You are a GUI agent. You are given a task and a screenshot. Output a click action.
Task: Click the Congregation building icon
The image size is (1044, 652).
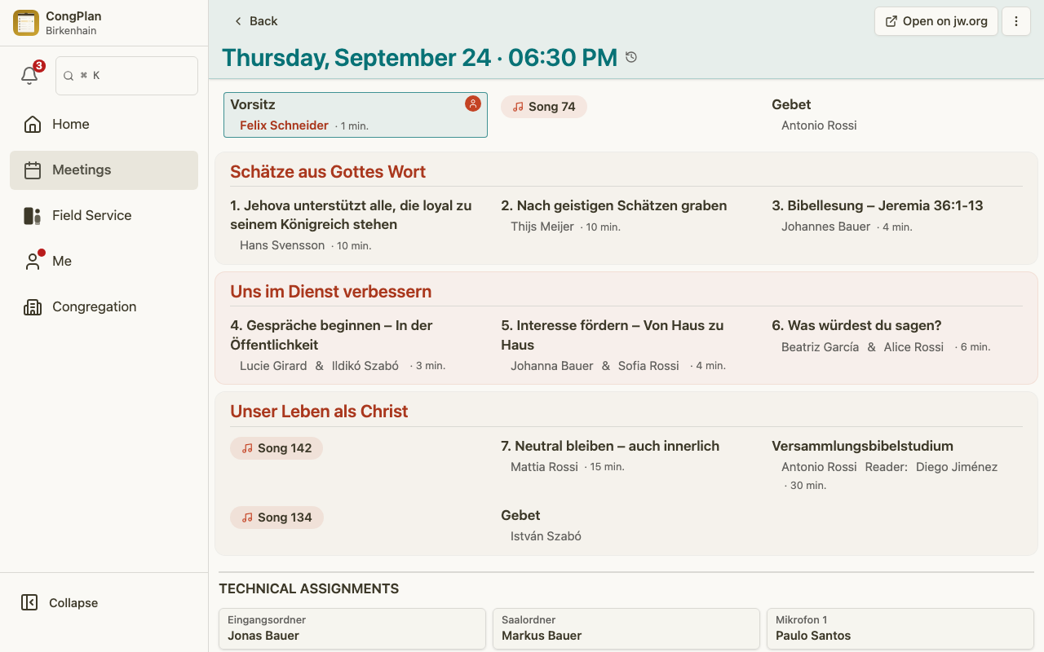point(33,306)
